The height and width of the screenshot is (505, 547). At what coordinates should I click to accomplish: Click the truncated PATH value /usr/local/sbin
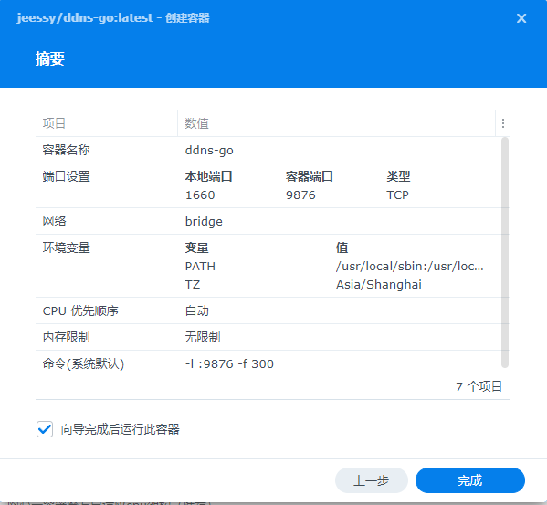(x=409, y=266)
